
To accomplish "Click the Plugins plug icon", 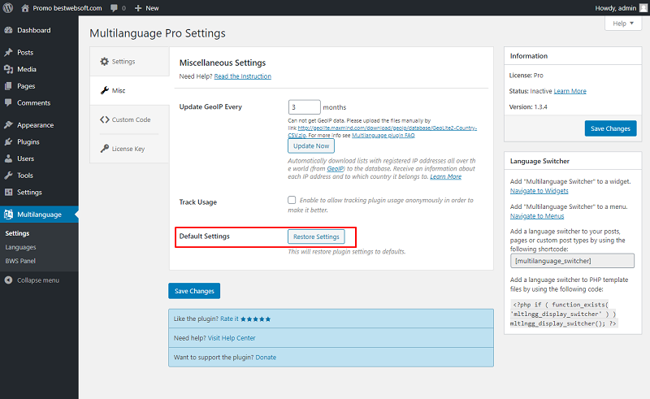I will point(8,142).
